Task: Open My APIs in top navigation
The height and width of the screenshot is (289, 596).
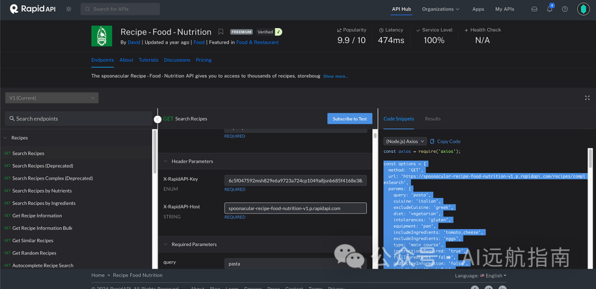Action: (505, 9)
